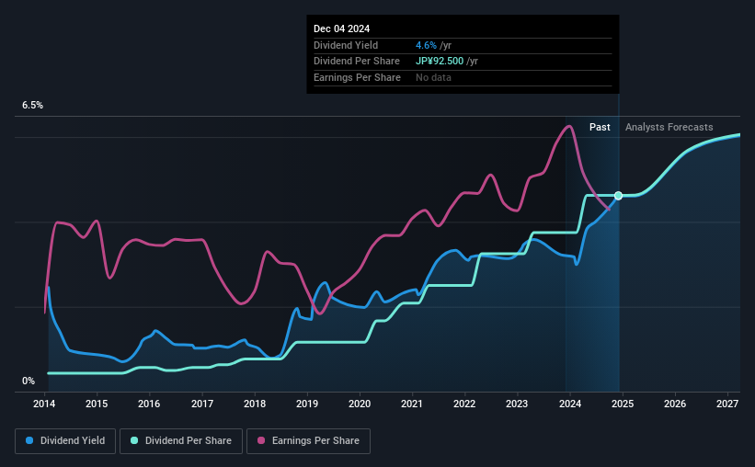This screenshot has height=467, width=755.
Task: Click the 2023 x-axis label
Action: click(517, 404)
